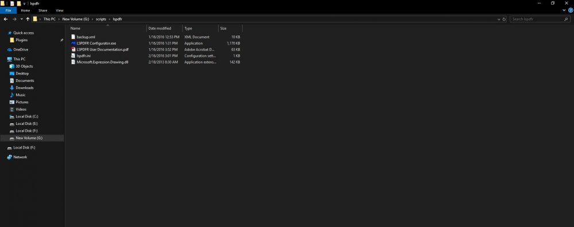Select lspdfr.ini file name
Viewport: 574px width, 227px height.
[84, 56]
